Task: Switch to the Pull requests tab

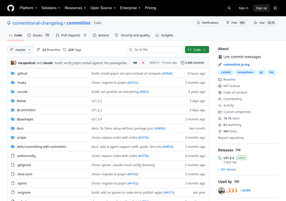Action: click(x=71, y=35)
